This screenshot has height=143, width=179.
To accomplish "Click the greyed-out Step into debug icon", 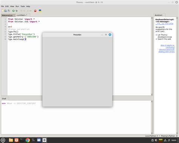I will tap(24, 11).
